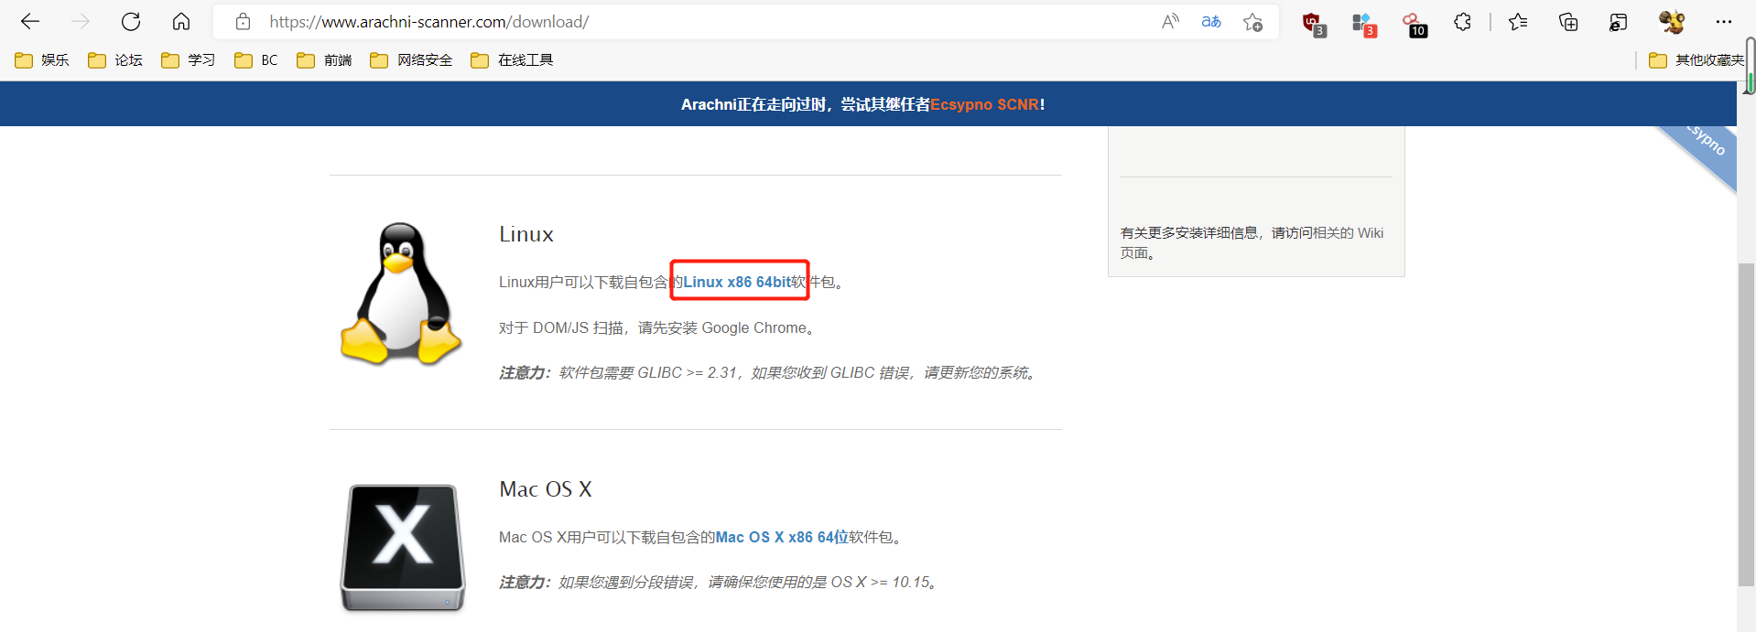Screen dimensions: 1756x632
Task: Click the Linux penguin logo
Action: click(400, 294)
